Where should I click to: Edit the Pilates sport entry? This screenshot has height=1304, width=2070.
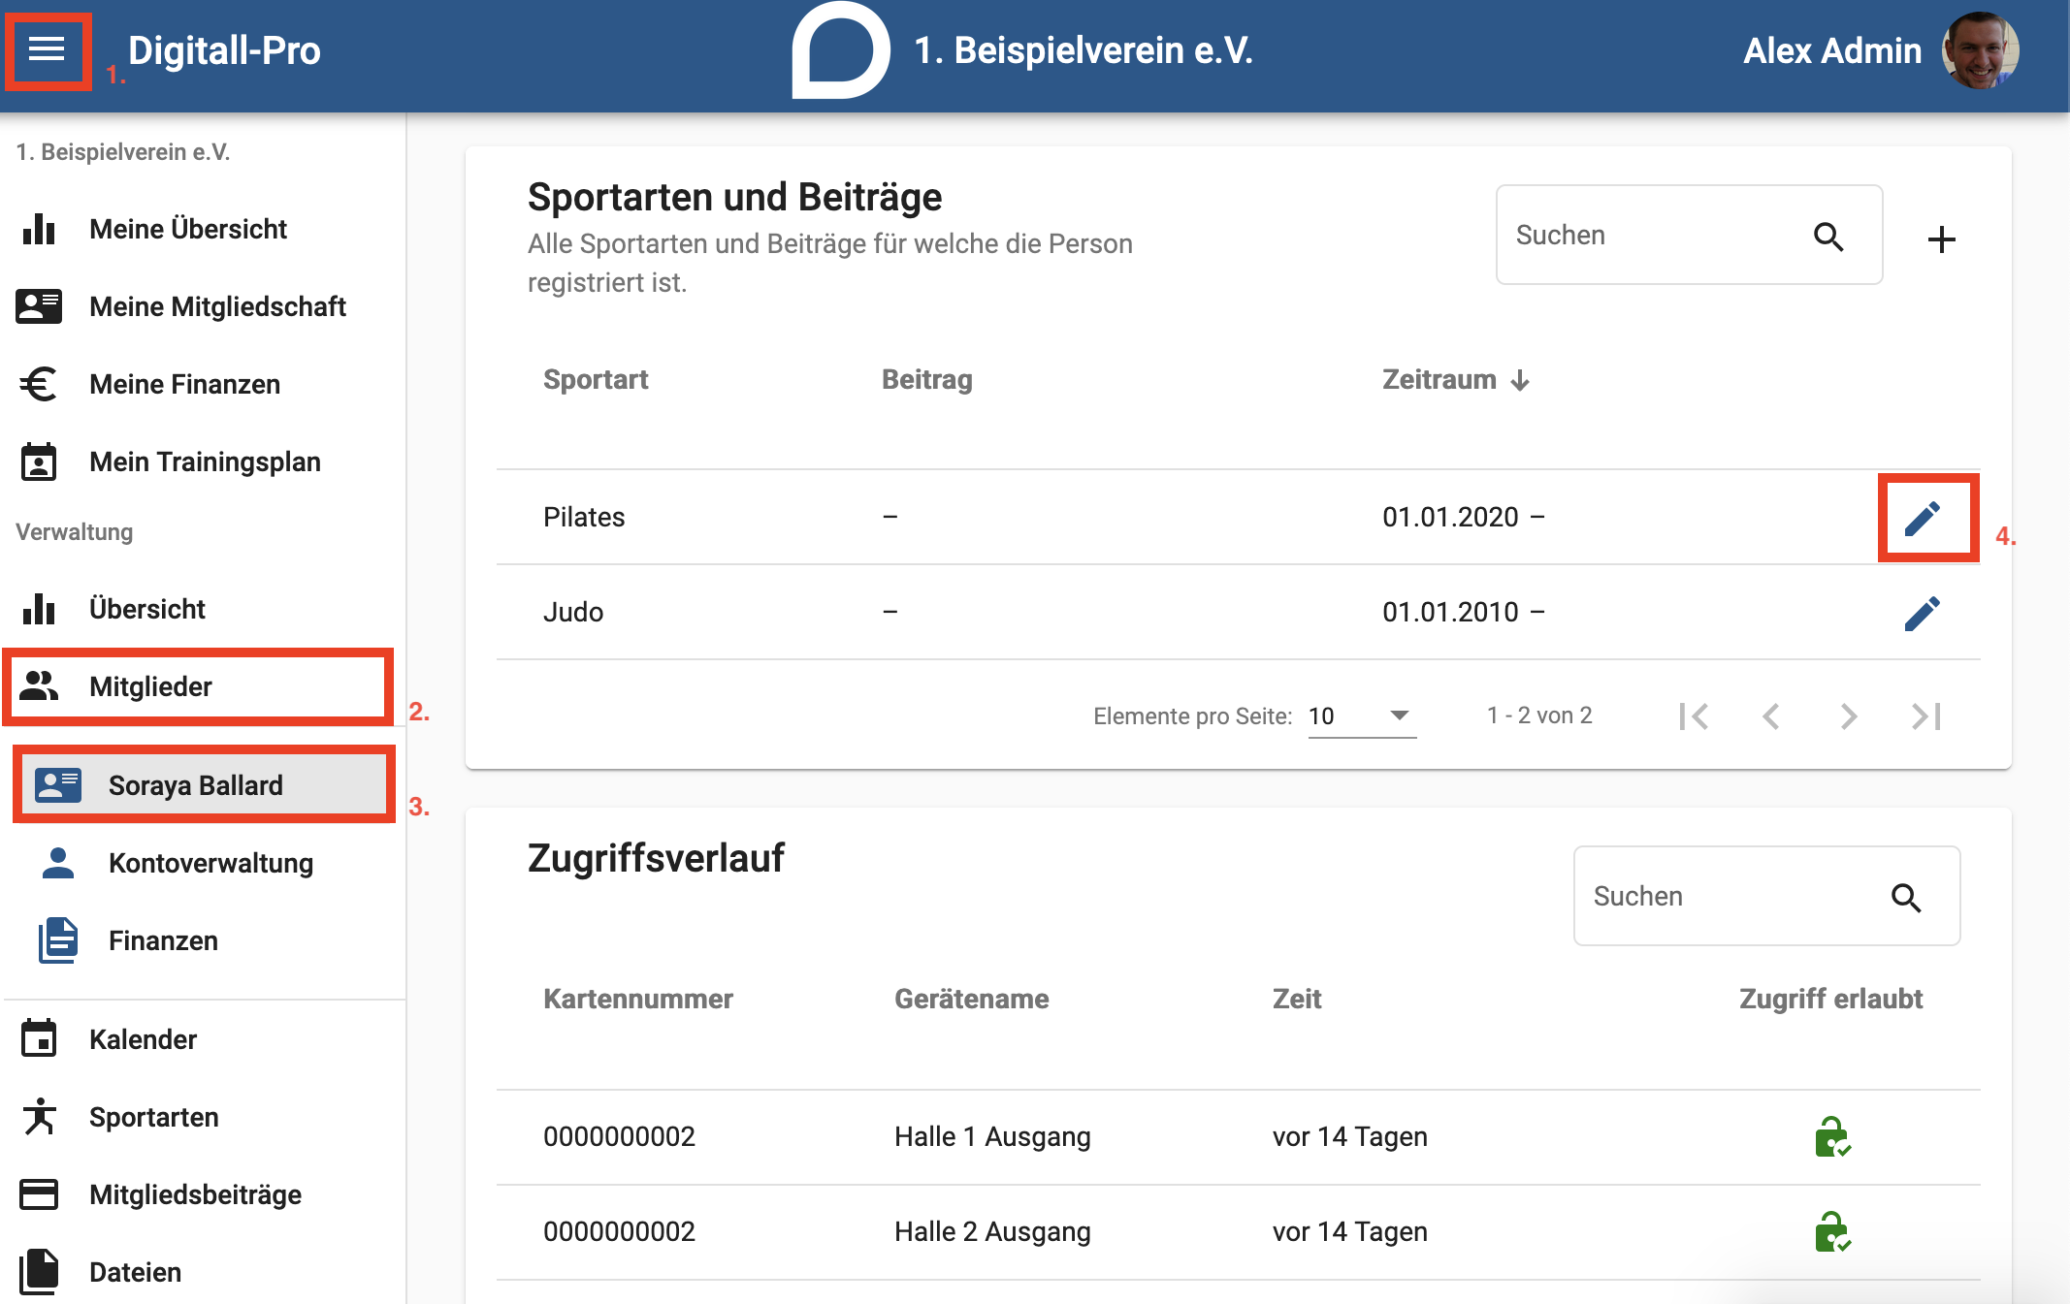tap(1922, 519)
